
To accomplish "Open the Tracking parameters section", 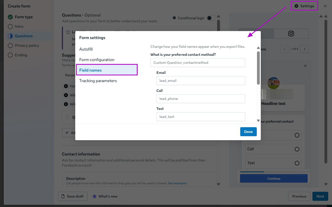I will coord(98,81).
